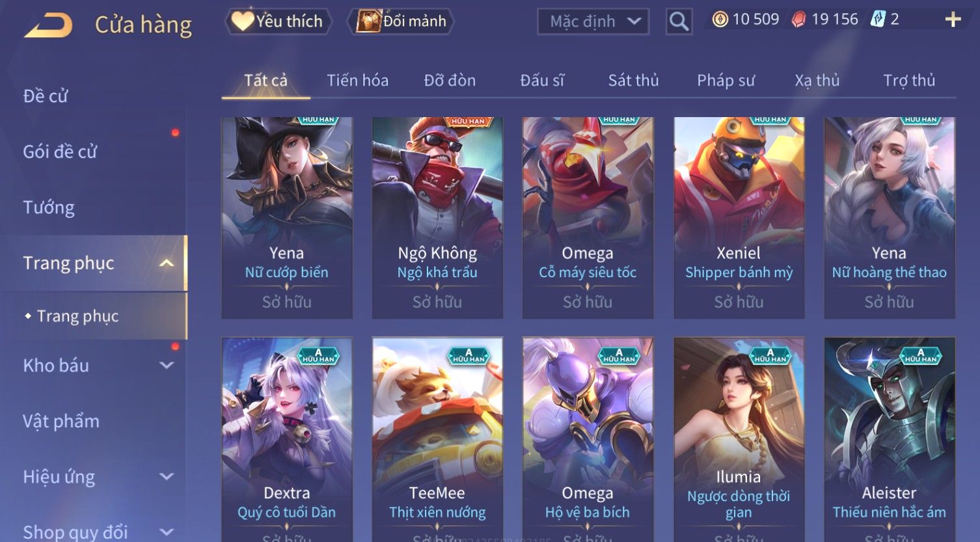Viewport: 980px width, 542px height.
Task: Click the back arrow icon
Action: coord(48,25)
